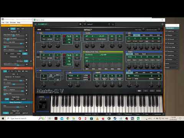Screen dimensions: 184x138
Task: Open settings gear in Matrix-12 toolbar
Action: click(x=163, y=24)
